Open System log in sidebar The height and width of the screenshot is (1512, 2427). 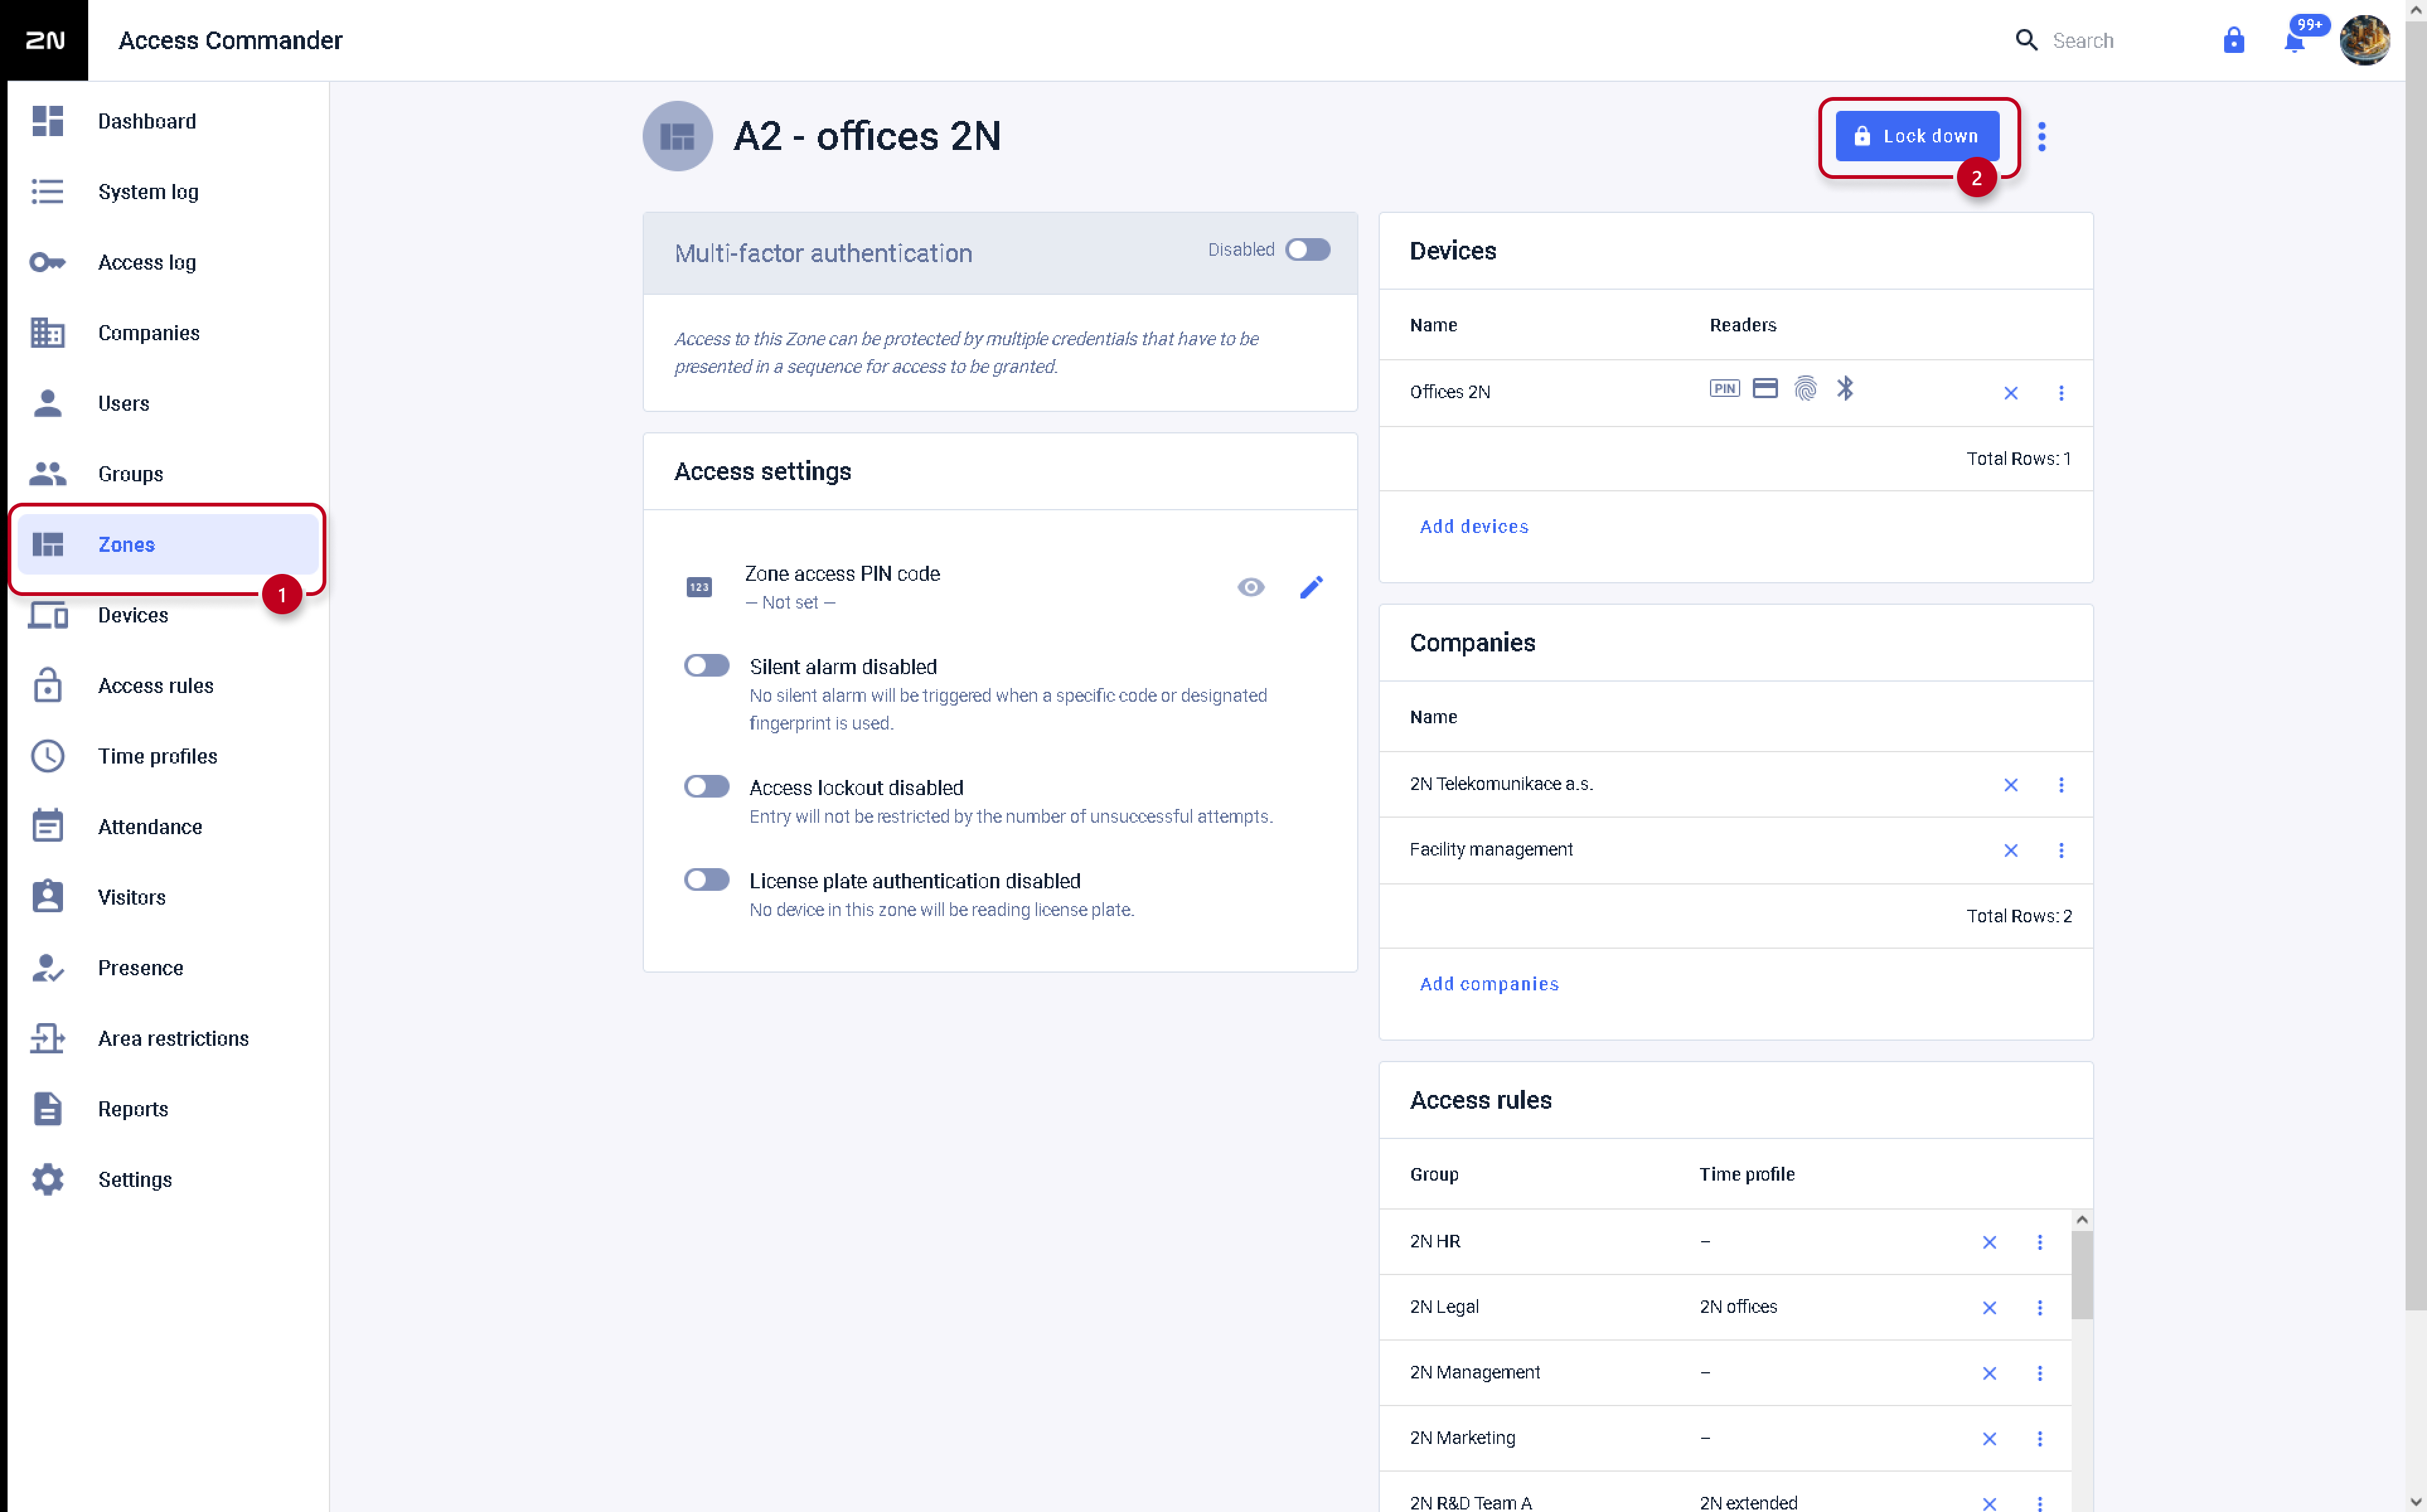point(168,192)
